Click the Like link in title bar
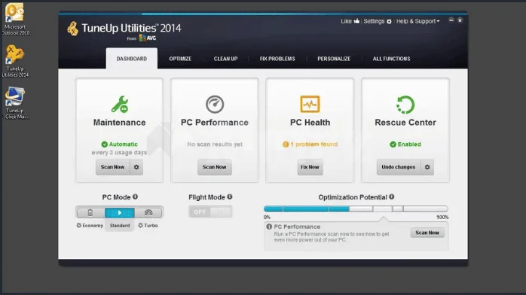 click(x=346, y=21)
